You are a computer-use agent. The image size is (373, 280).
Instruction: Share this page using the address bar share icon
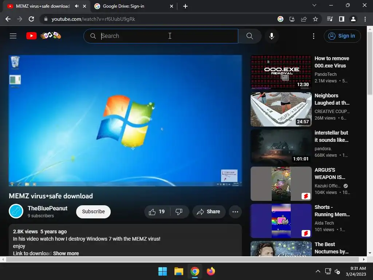click(x=304, y=19)
